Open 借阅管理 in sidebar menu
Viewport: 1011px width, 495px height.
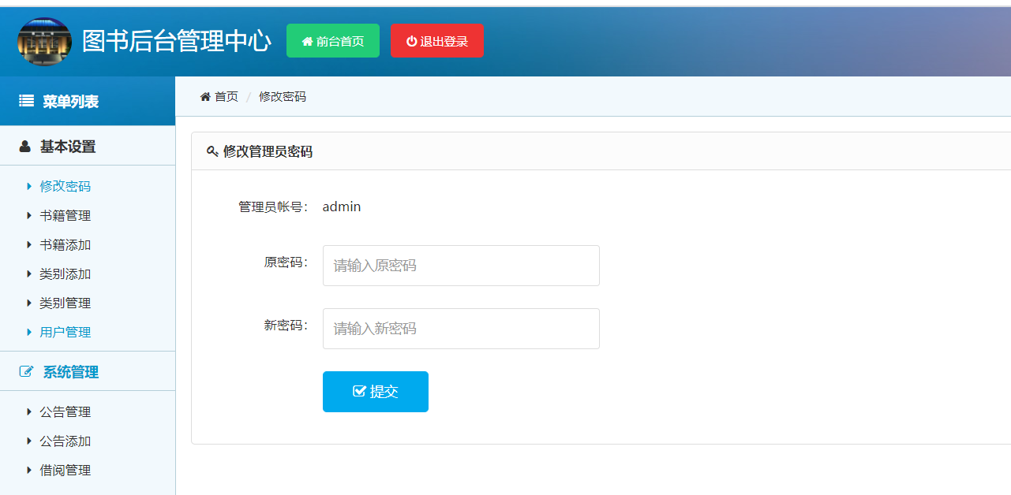point(66,471)
